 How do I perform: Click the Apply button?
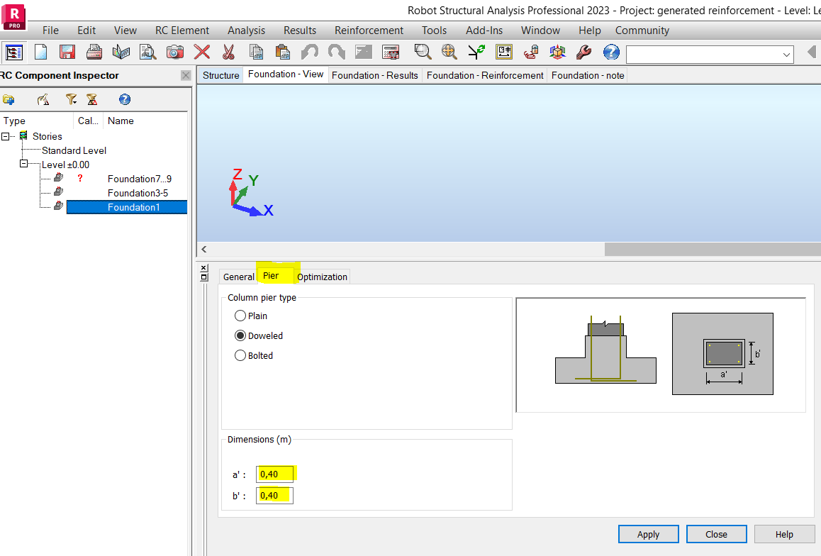pos(647,533)
